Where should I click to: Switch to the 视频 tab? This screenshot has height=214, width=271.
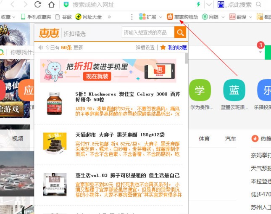click(18, 138)
